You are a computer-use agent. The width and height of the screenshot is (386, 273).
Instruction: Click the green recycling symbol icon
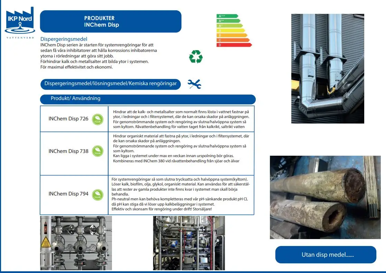coord(196,57)
